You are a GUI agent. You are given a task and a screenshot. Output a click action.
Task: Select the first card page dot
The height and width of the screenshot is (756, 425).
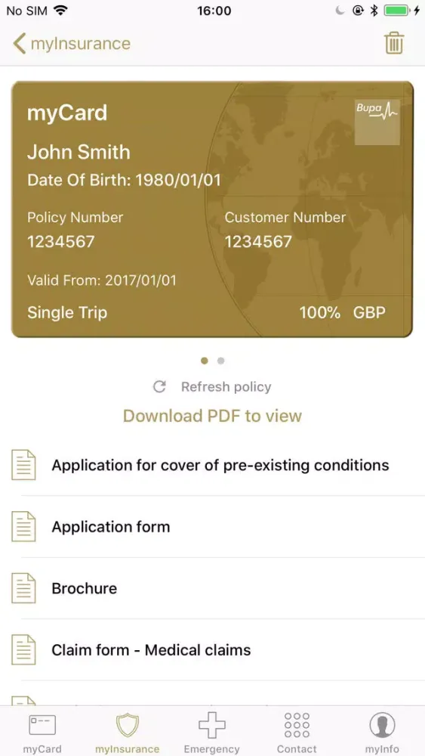pyautogui.click(x=205, y=361)
